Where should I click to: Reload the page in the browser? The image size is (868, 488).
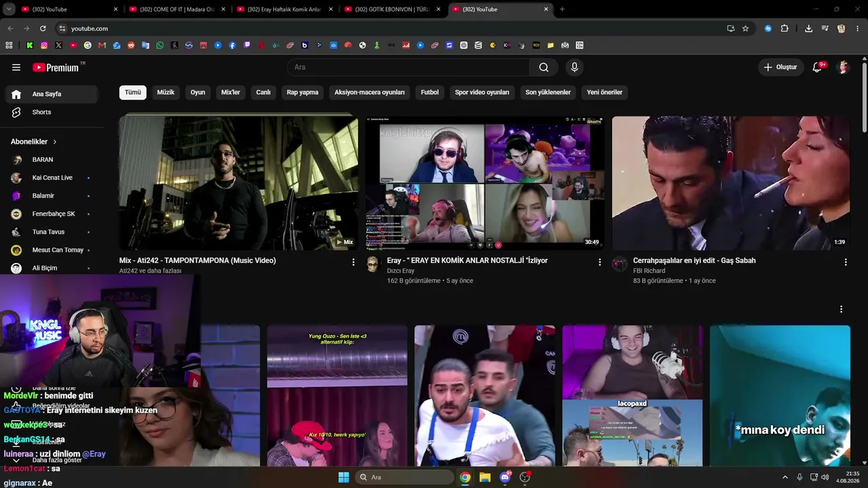coord(43,28)
